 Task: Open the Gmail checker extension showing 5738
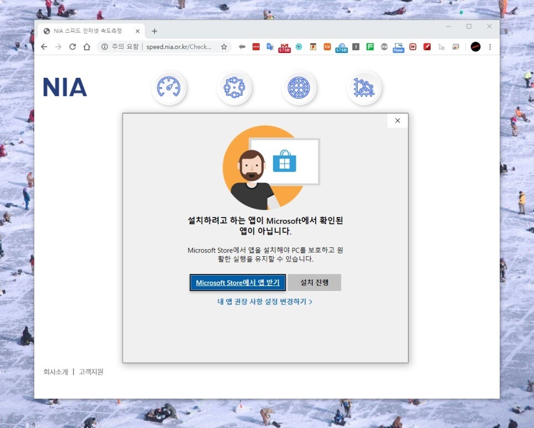coord(284,47)
